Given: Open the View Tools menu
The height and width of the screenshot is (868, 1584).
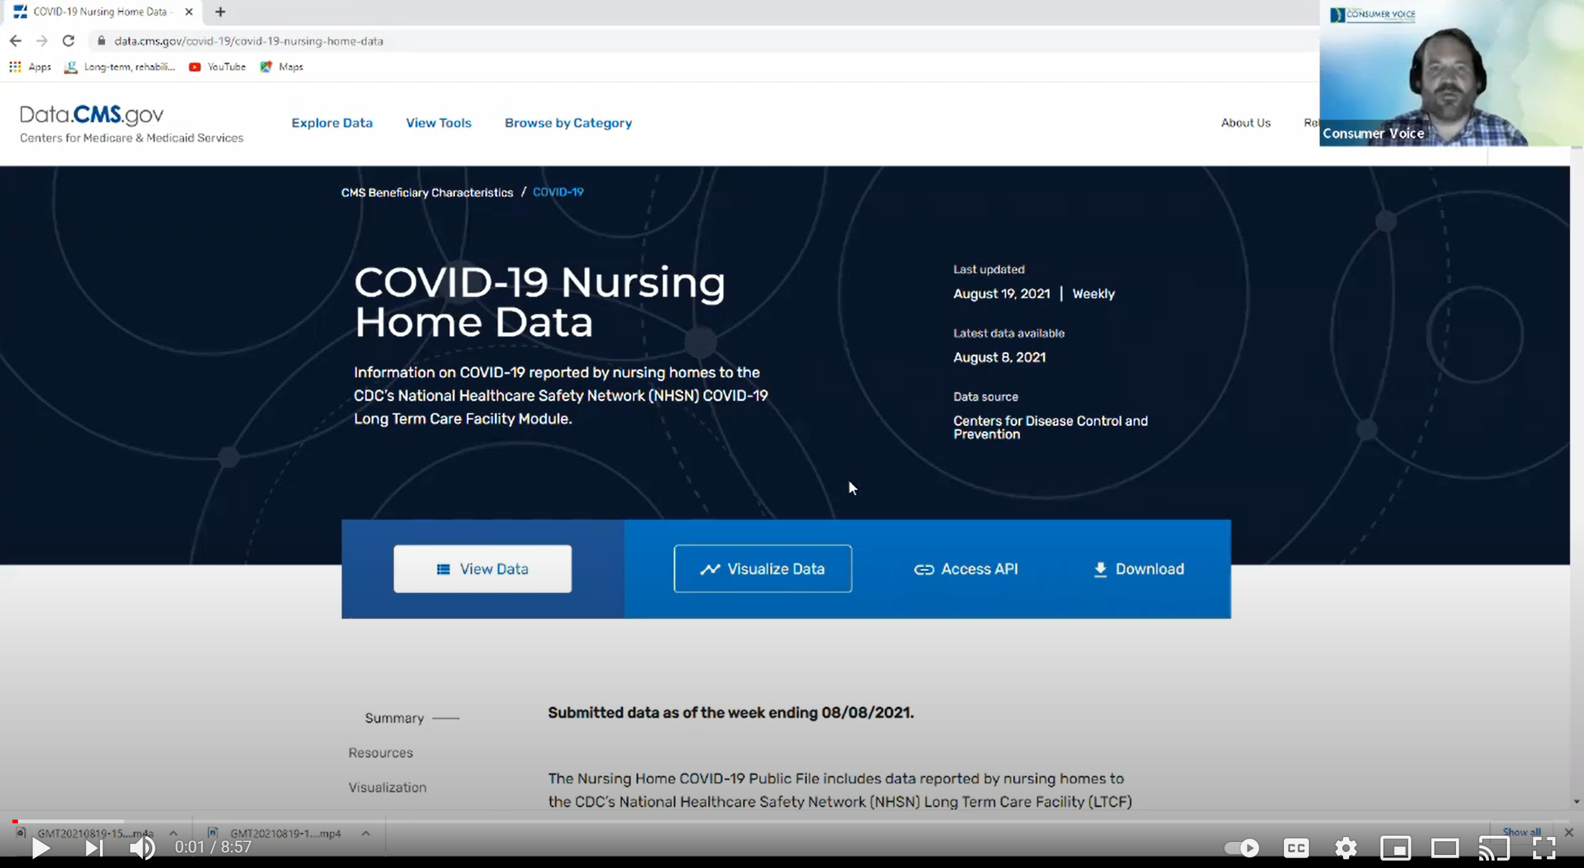Looking at the screenshot, I should click(439, 123).
